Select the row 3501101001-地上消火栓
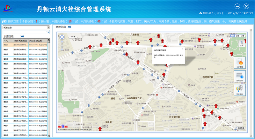 tap(25, 45)
